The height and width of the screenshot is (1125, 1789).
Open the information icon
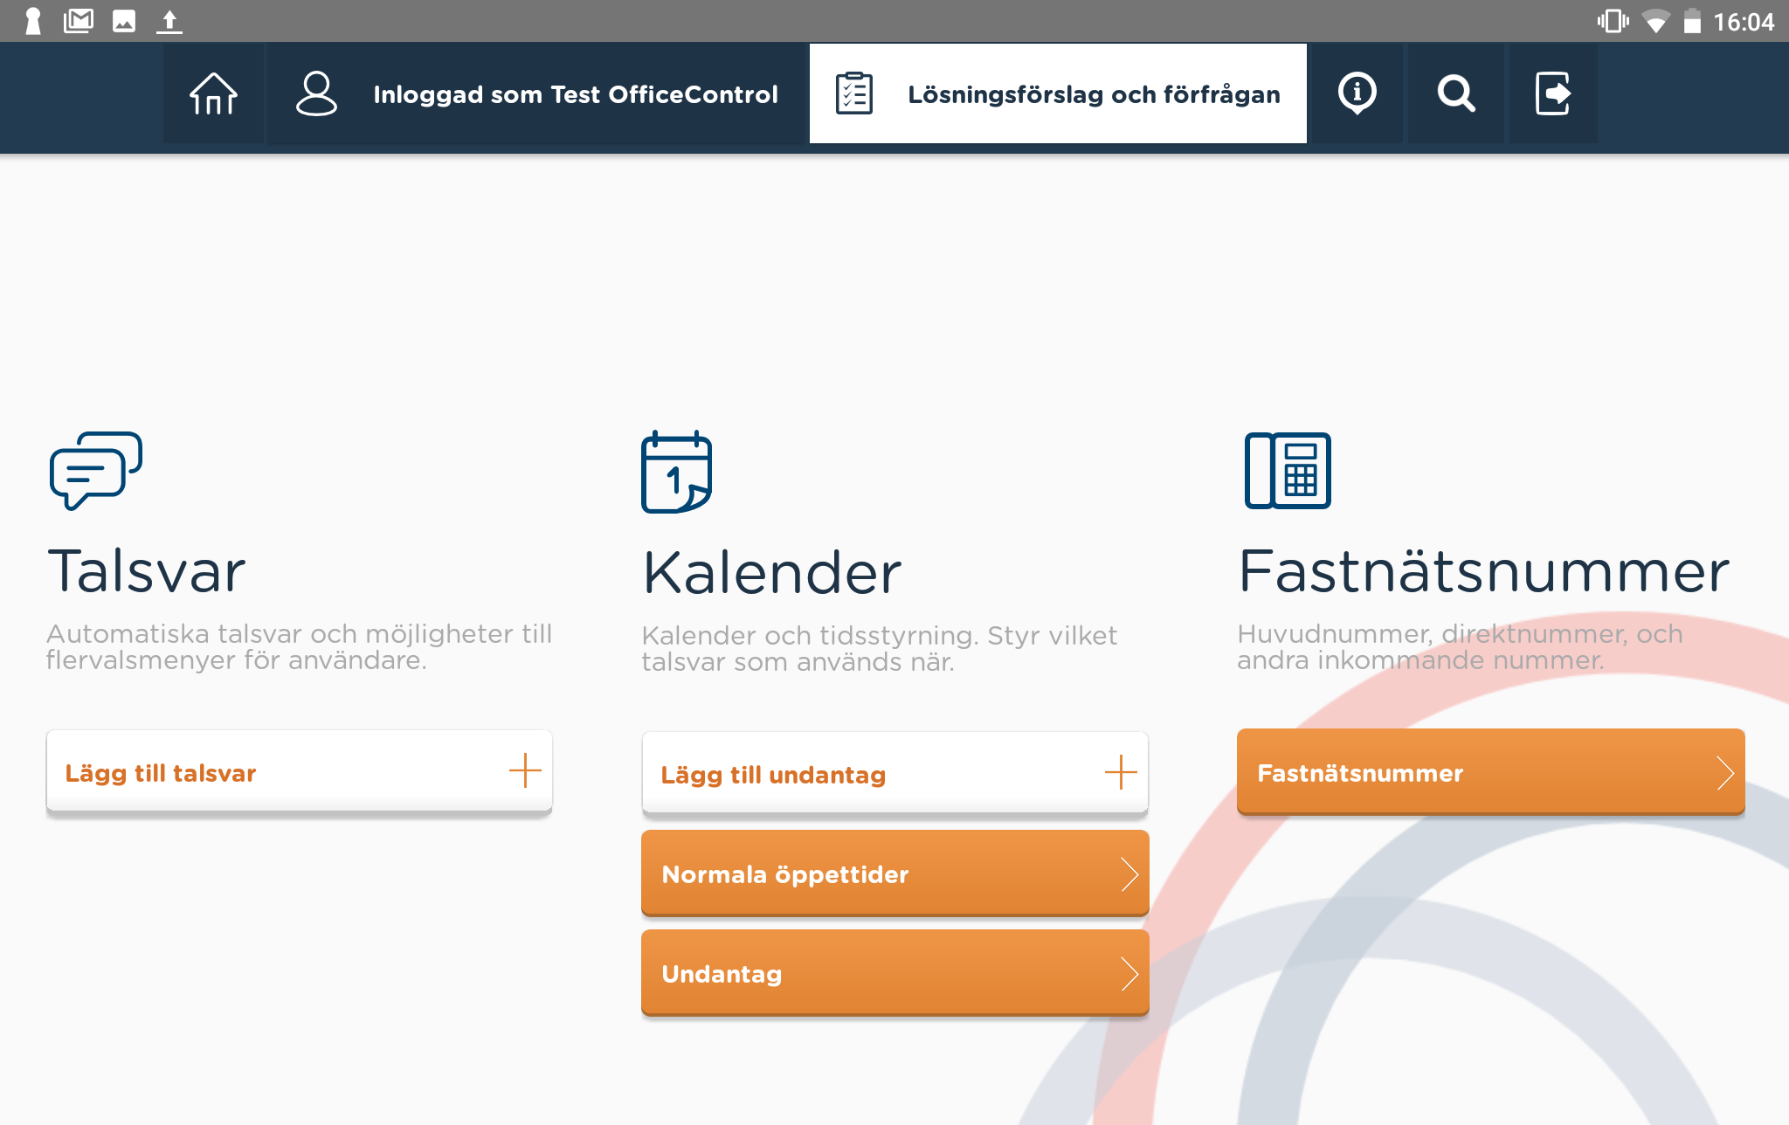point(1357,93)
